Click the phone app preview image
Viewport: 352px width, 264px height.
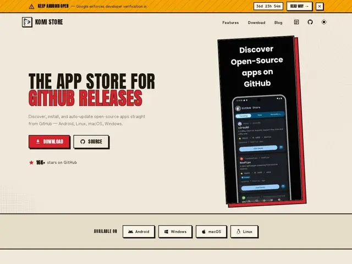coord(262,121)
